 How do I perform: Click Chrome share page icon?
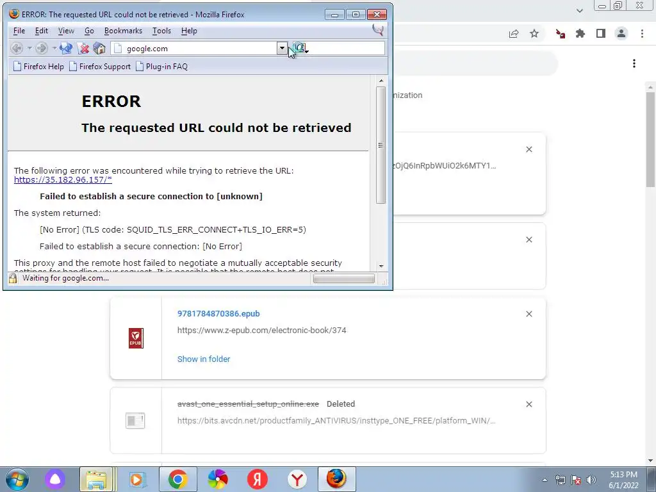pos(514,33)
